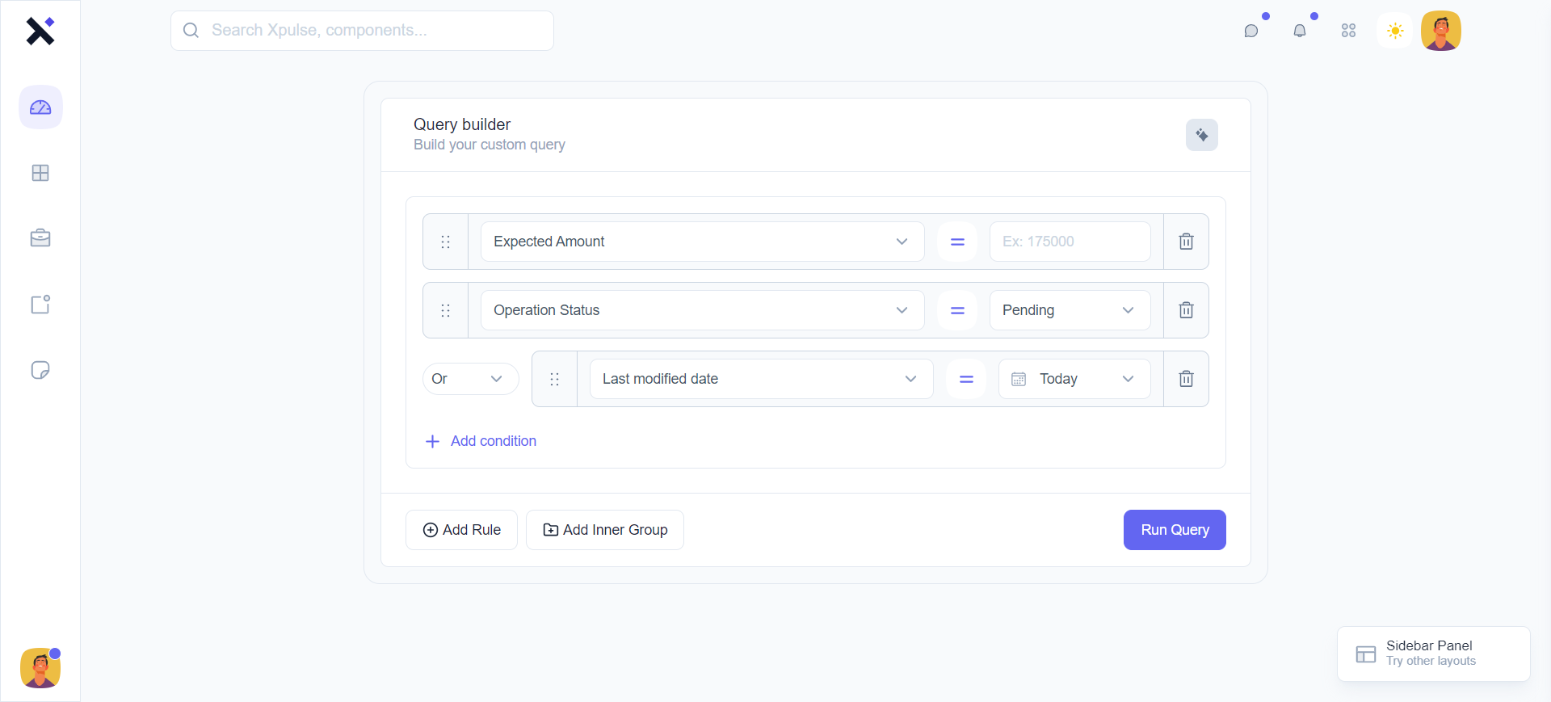Delete the Expected Amount rule
1551x702 pixels.
(1186, 242)
